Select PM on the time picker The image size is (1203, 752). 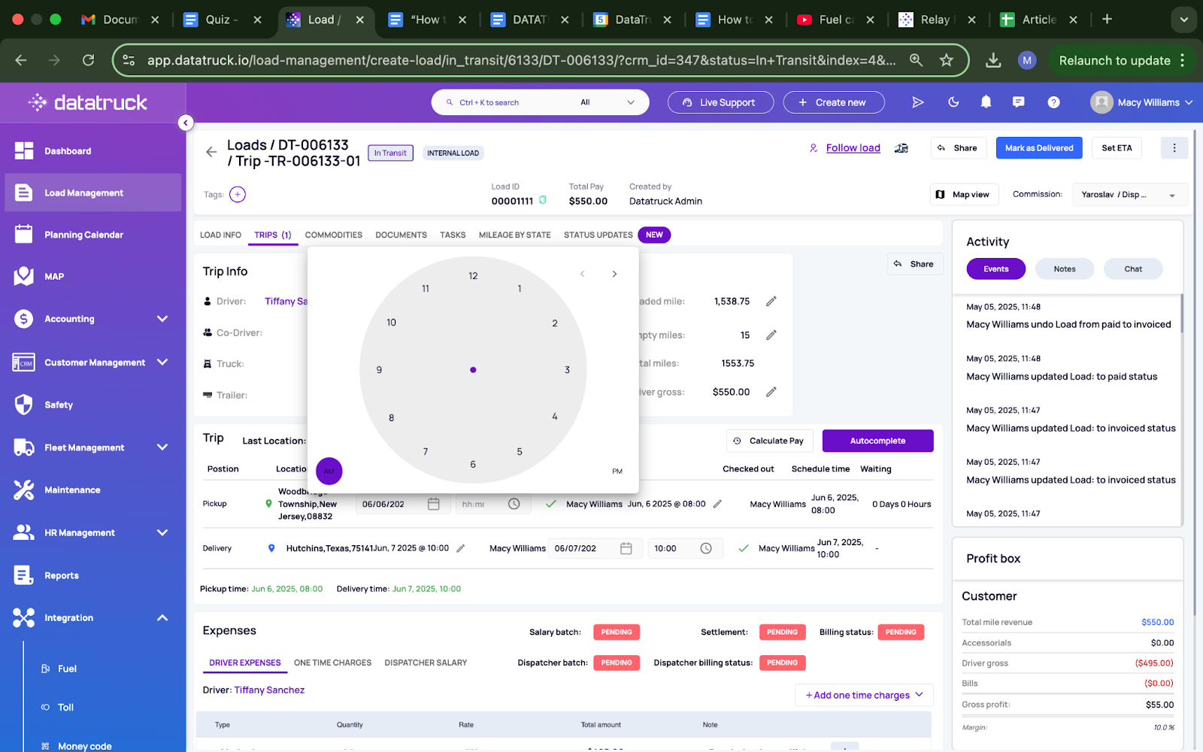617,472
